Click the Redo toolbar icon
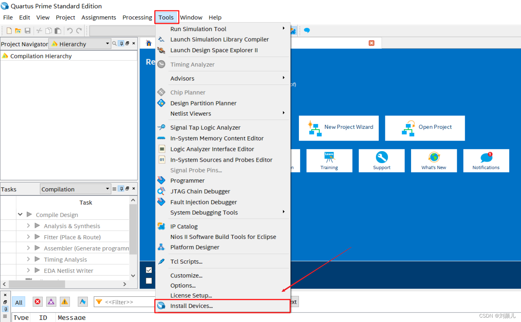521x322 pixels. click(x=79, y=31)
